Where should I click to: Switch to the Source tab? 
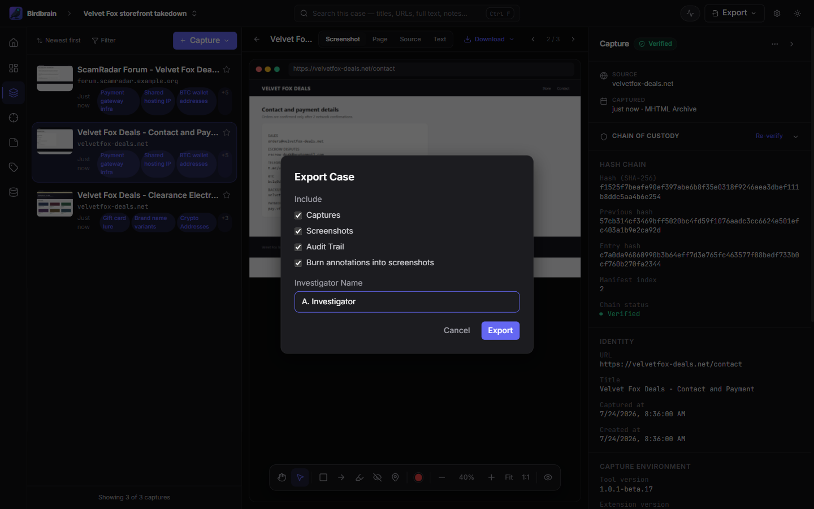(410, 39)
